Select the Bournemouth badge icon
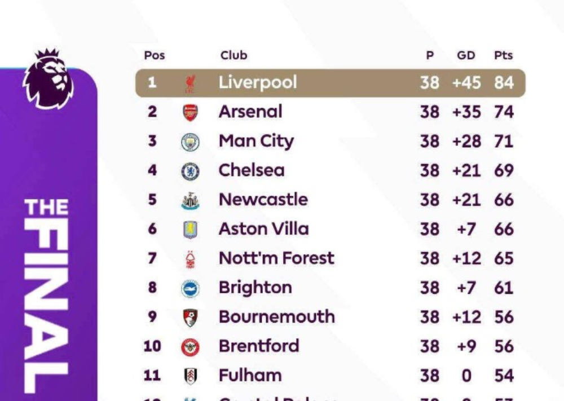 pyautogui.click(x=190, y=318)
